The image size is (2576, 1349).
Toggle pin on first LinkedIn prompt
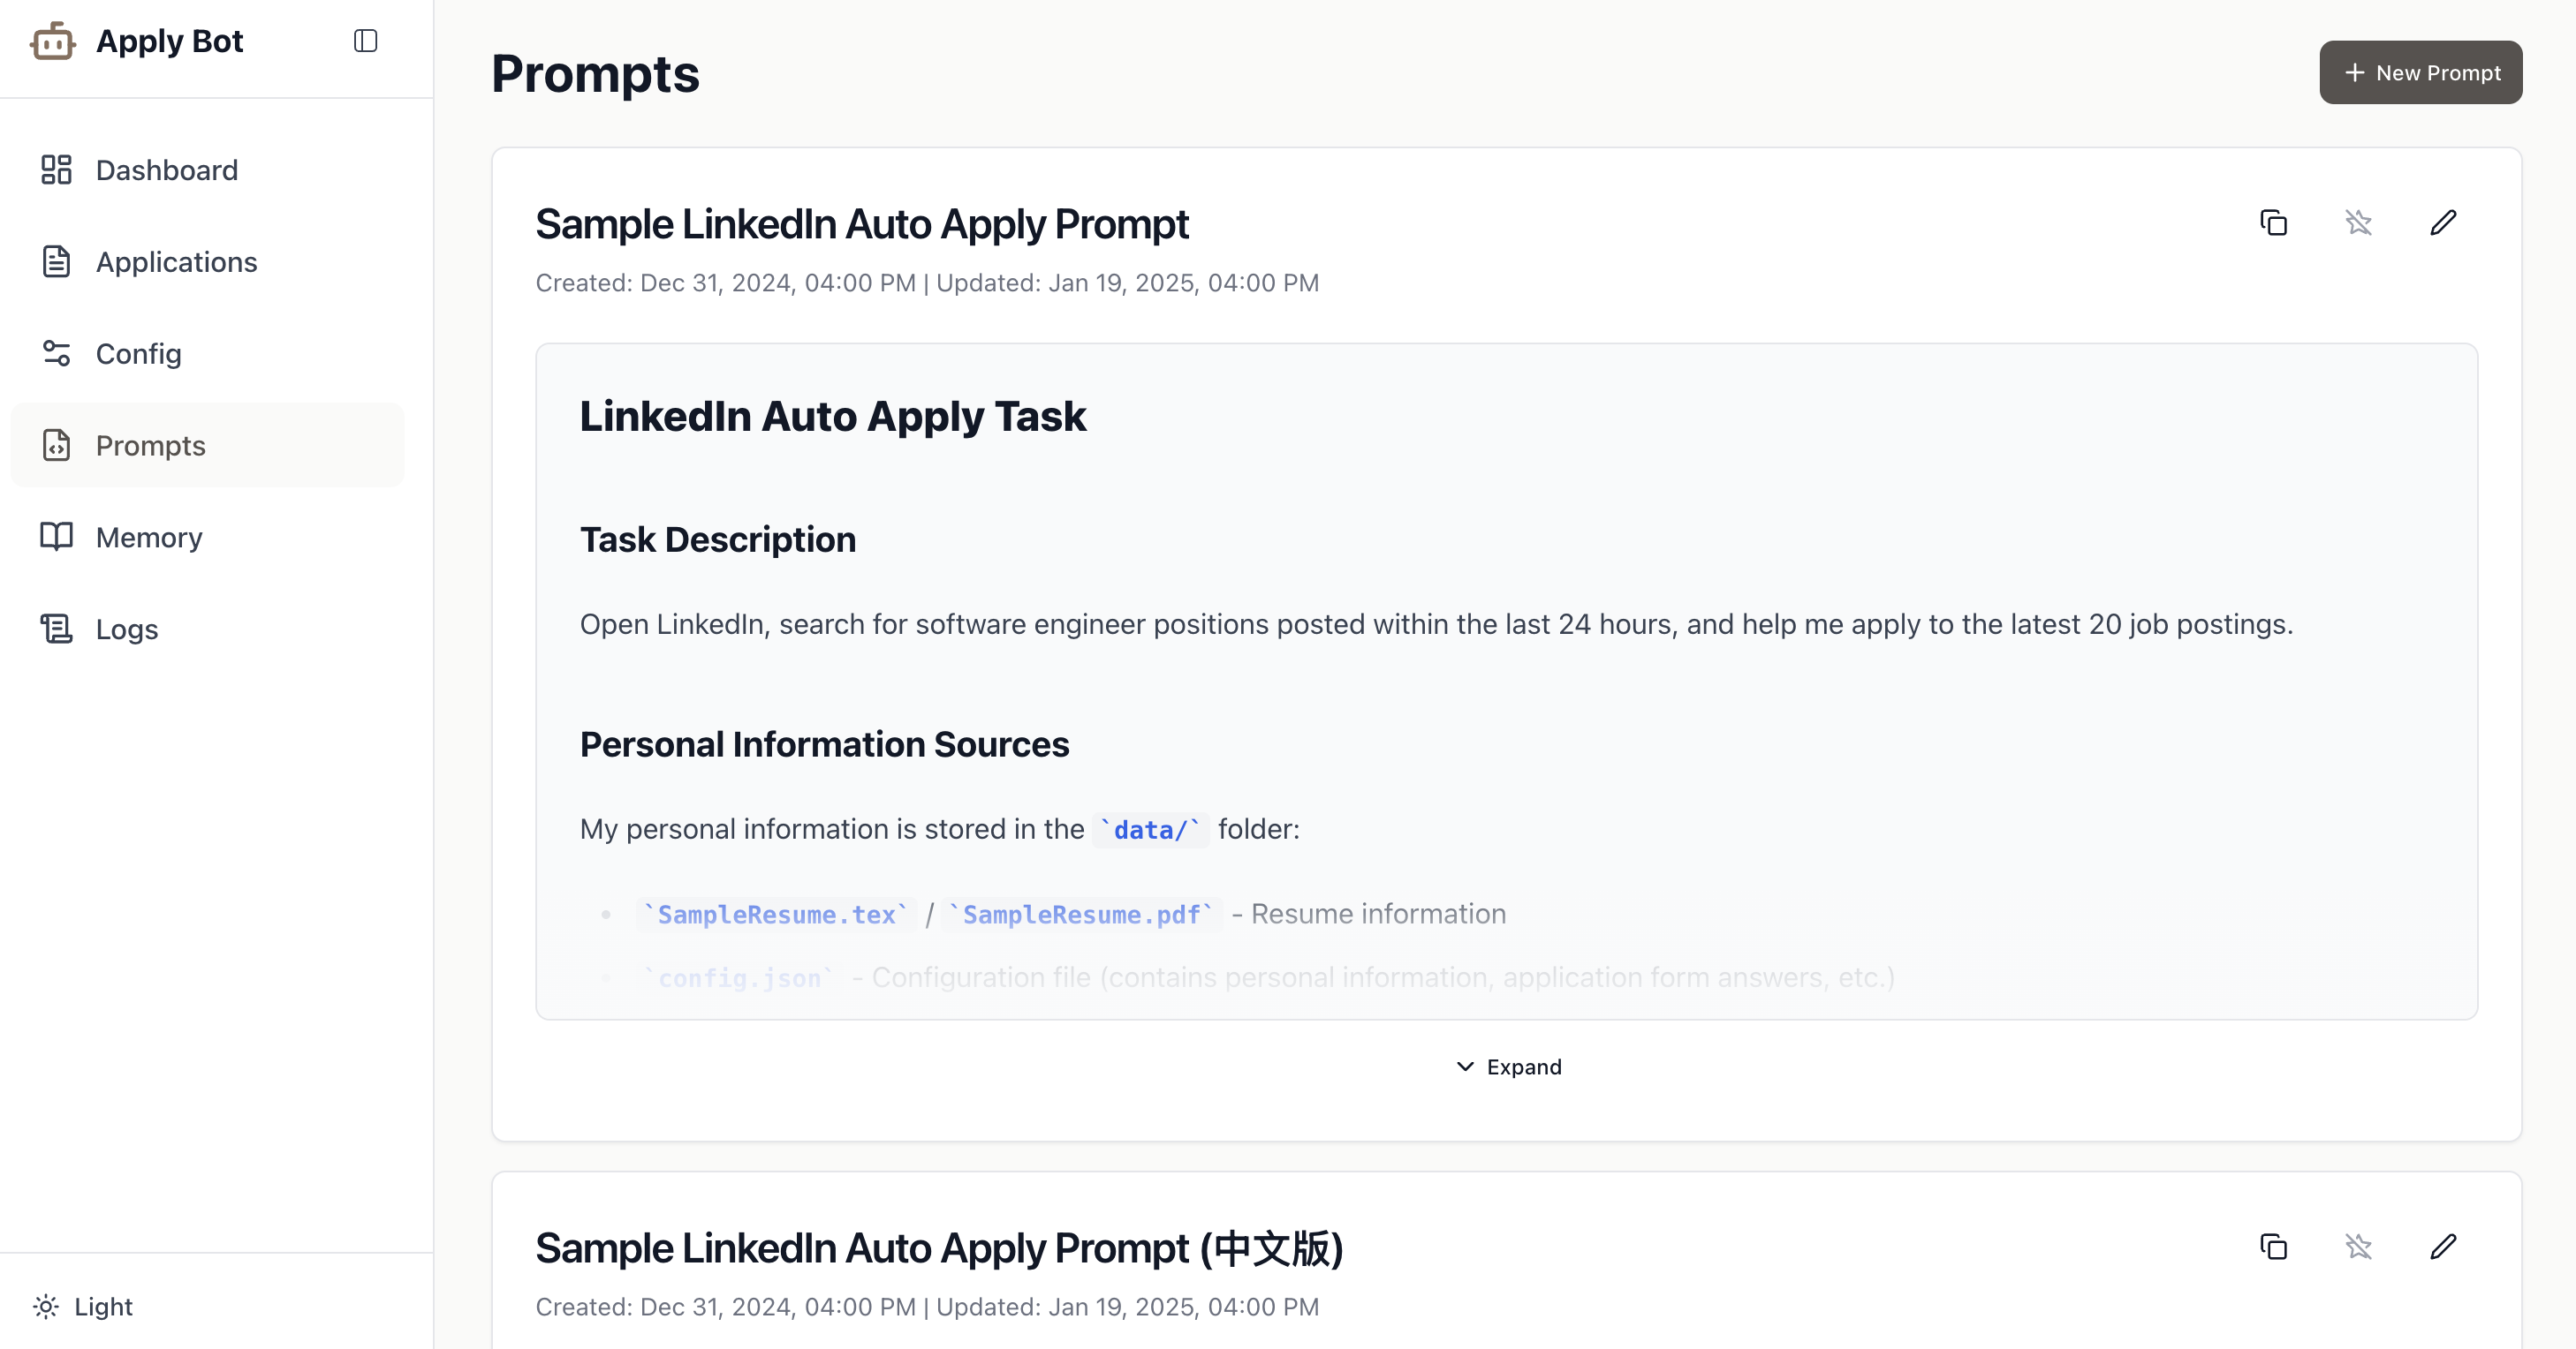[2358, 222]
